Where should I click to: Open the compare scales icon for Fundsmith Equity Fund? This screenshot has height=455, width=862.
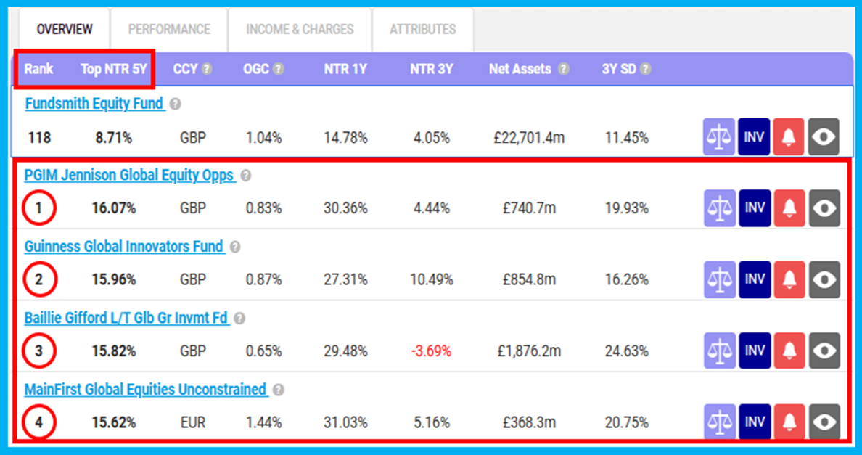719,137
